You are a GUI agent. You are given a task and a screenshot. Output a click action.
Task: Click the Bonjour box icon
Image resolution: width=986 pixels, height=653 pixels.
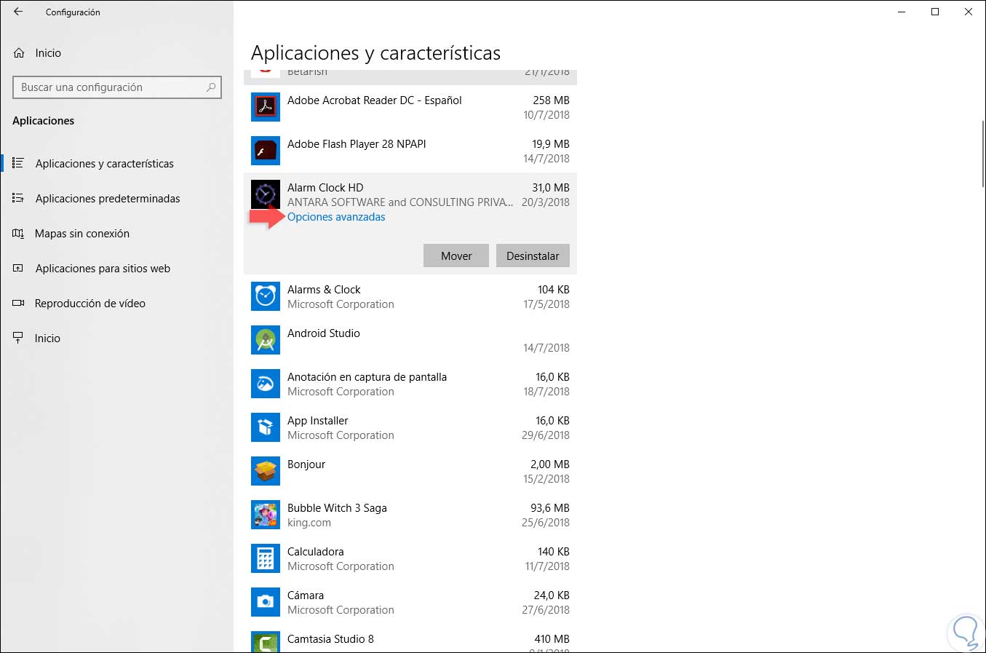pyautogui.click(x=266, y=471)
